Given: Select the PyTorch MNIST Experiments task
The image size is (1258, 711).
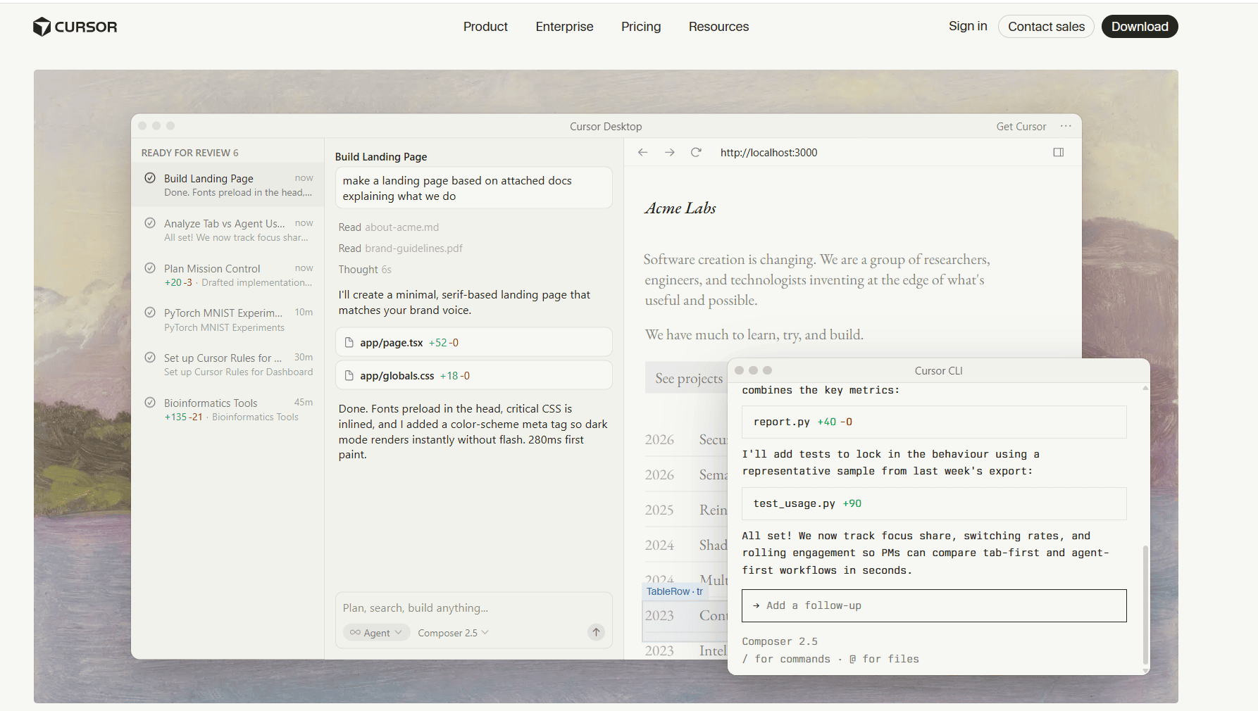Looking at the screenshot, I should pos(228,320).
